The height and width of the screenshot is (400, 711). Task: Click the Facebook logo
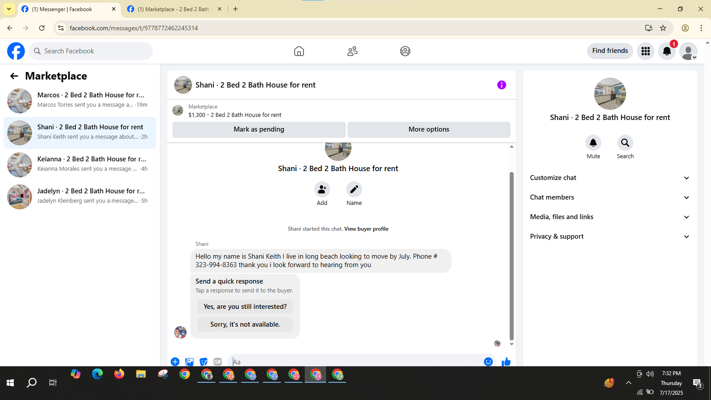tap(16, 51)
